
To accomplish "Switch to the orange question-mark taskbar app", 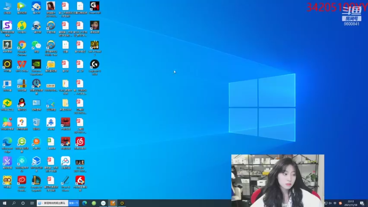I will click(x=113, y=203).
